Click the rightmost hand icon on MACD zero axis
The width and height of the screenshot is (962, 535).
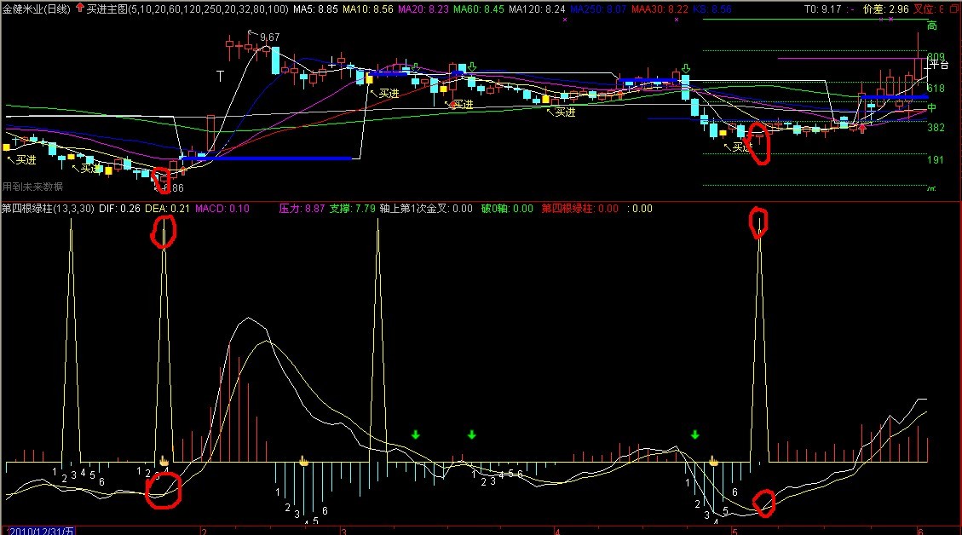(714, 461)
